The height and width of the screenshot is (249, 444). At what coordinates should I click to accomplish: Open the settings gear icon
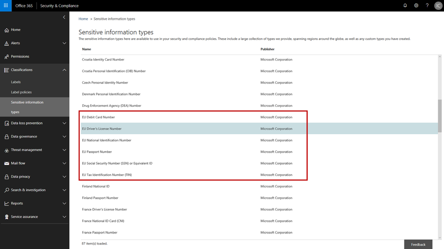pos(416,5)
